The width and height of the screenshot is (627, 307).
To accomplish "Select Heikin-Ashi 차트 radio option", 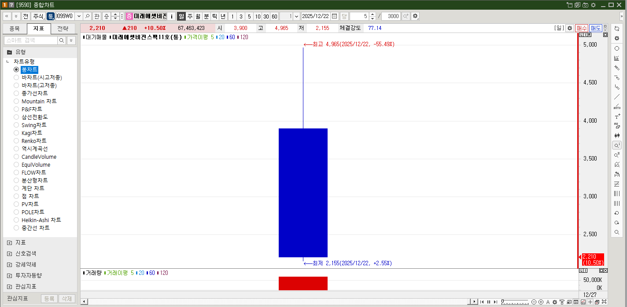I will pyautogui.click(x=37, y=220).
